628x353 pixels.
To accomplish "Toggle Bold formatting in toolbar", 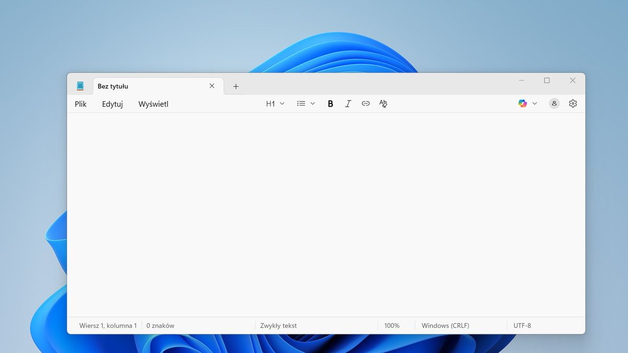I will pyautogui.click(x=330, y=104).
